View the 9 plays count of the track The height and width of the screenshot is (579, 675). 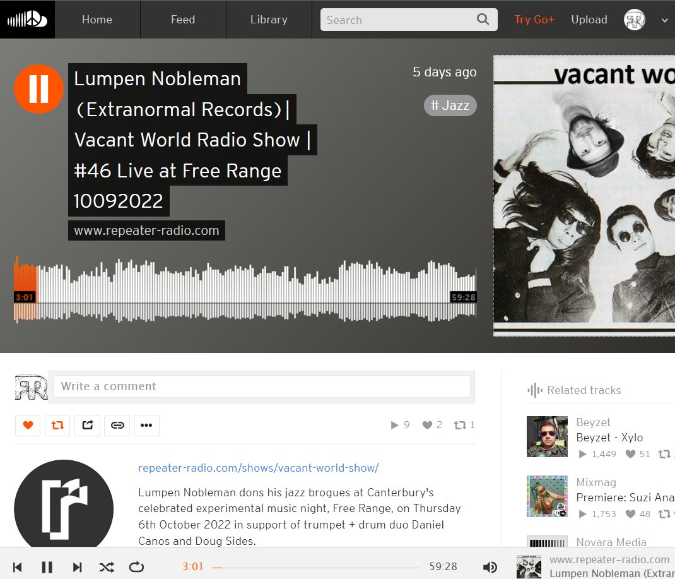coord(400,425)
